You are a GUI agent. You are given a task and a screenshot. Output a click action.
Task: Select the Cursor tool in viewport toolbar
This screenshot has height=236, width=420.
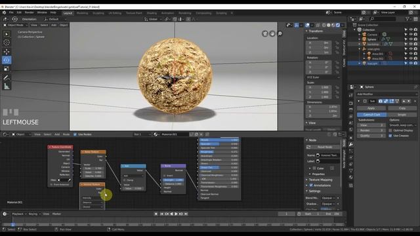click(7, 43)
